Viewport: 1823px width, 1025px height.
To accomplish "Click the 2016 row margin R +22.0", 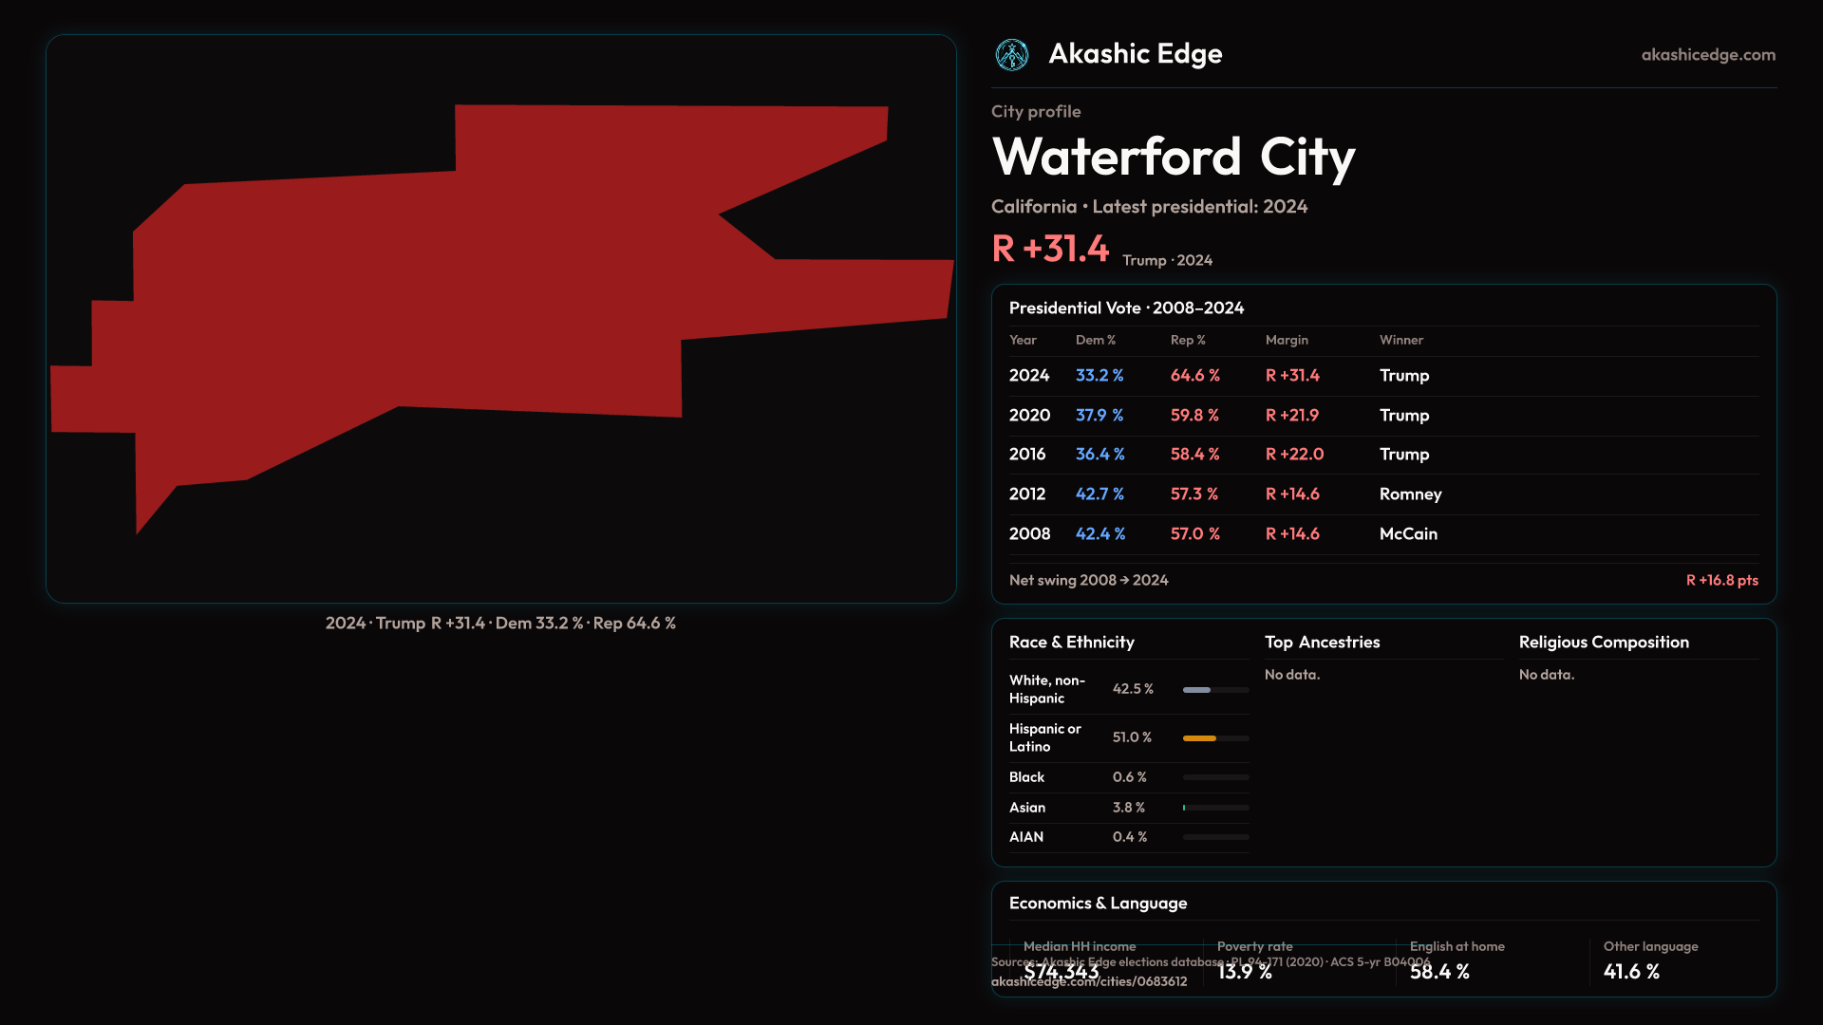I will pyautogui.click(x=1294, y=455).
